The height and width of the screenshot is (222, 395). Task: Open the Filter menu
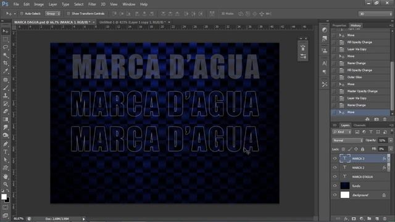pos(92,4)
